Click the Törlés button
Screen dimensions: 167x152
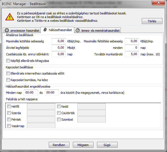[x=152, y=21]
